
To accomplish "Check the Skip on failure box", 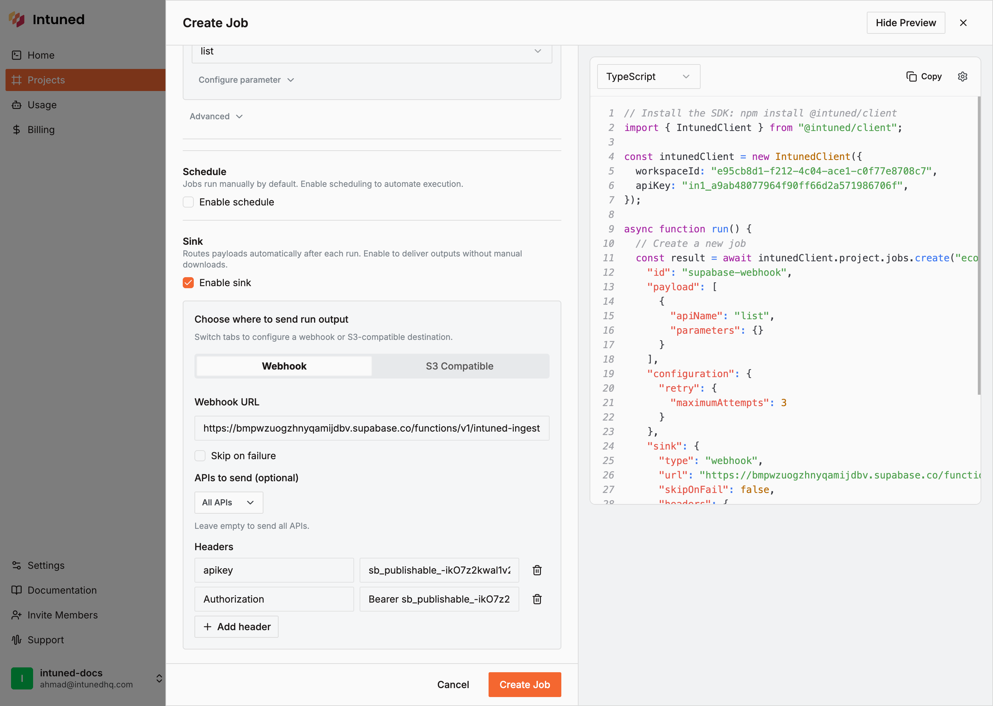I will coord(200,456).
